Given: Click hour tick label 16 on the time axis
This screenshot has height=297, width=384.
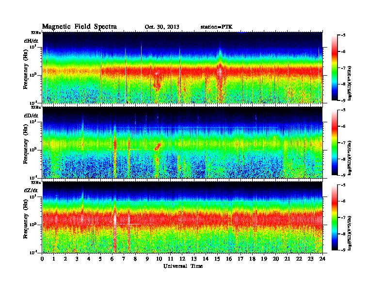Looking at the screenshot, I should click(229, 259).
